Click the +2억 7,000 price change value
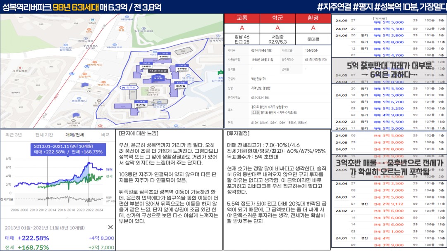Viewport: 447px width, 251px height. [101, 247]
